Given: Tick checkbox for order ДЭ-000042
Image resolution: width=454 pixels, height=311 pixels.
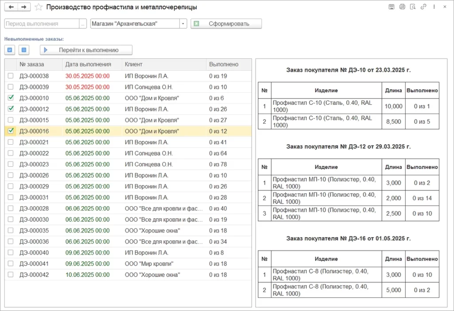Looking at the screenshot, I should click(x=11, y=274).
